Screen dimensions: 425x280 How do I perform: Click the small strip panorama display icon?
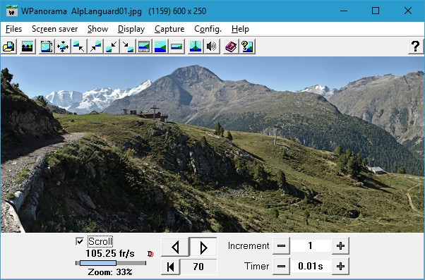coord(176,47)
